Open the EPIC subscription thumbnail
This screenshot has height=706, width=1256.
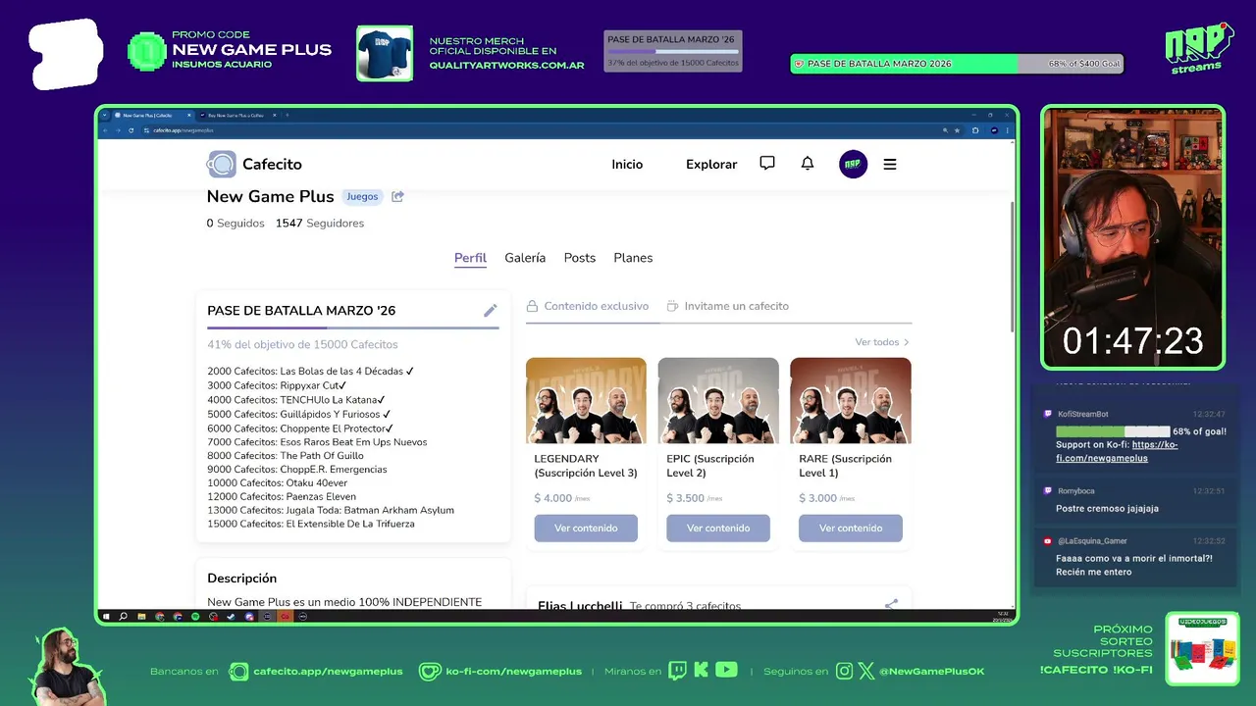[718, 401]
